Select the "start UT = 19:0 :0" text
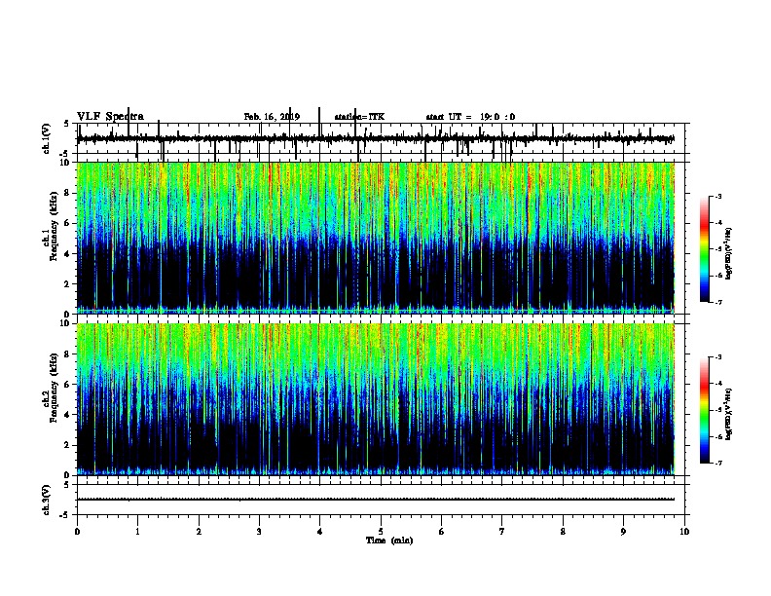This screenshot has width=771, height=596. (470, 117)
